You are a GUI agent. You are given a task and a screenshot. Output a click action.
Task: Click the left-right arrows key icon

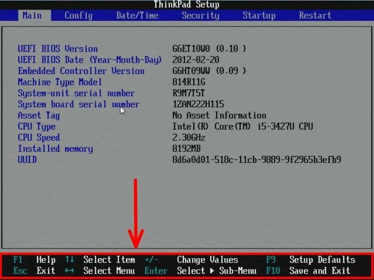pos(69,271)
